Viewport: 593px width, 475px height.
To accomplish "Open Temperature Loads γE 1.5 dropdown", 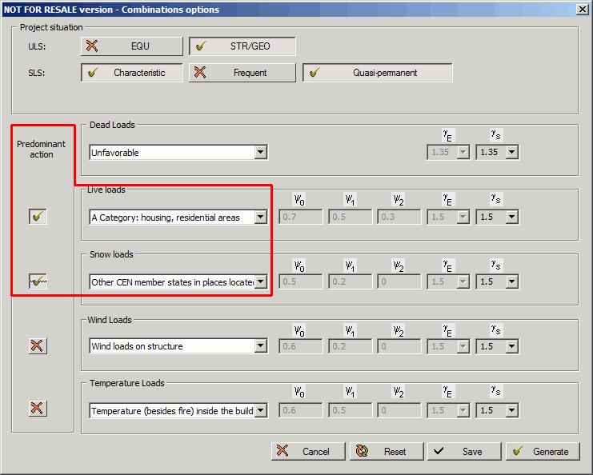I will pos(448,410).
